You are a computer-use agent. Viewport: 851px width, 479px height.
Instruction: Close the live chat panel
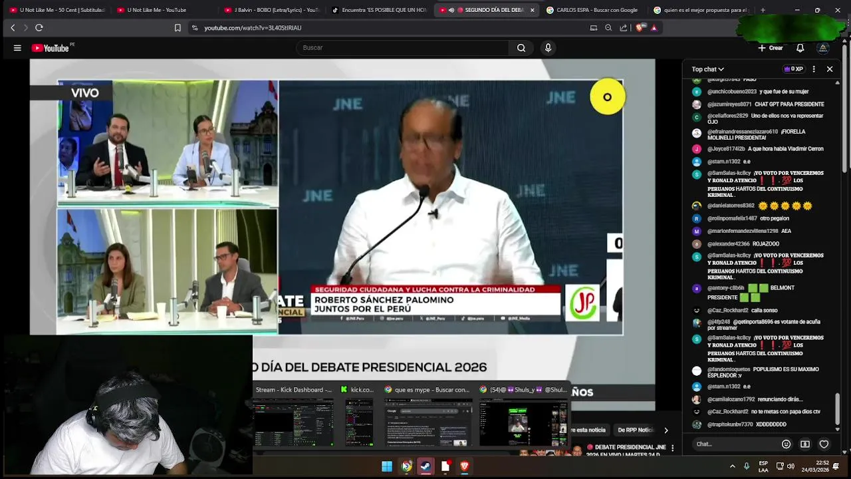(x=830, y=69)
